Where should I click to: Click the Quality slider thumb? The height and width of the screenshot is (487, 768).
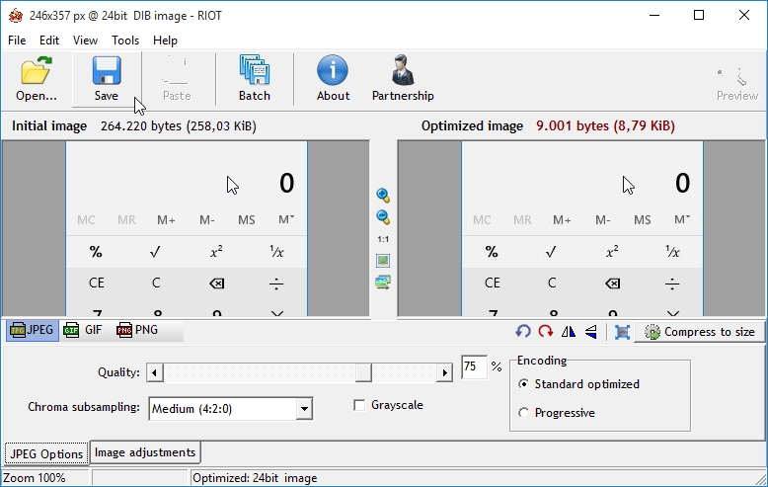pyautogui.click(x=363, y=372)
